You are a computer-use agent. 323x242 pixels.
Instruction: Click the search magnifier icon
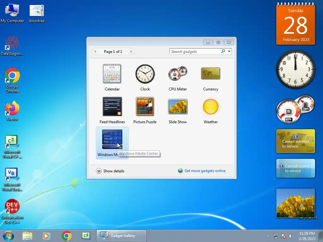coord(223,51)
